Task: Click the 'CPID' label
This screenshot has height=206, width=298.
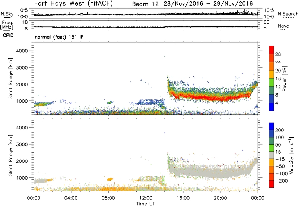Action: point(8,35)
